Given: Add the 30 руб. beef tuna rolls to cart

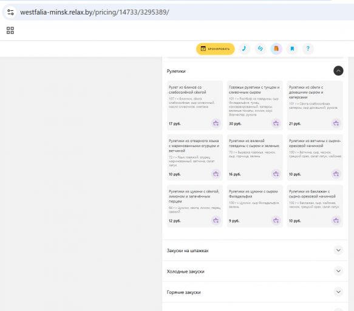Looking at the screenshot, I should pos(276,123).
